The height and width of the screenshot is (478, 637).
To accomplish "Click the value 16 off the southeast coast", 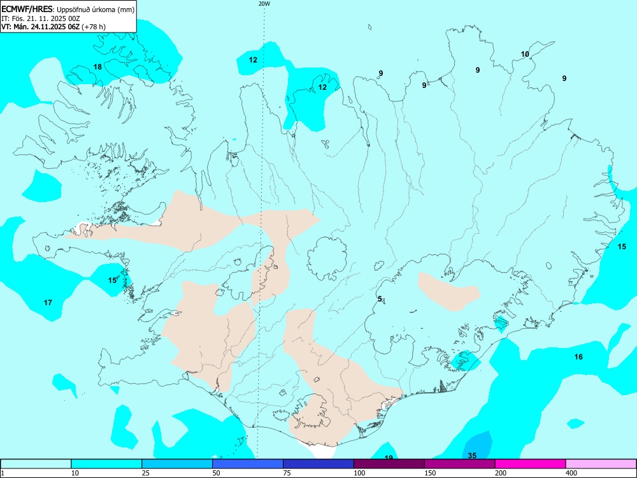I will (578, 357).
